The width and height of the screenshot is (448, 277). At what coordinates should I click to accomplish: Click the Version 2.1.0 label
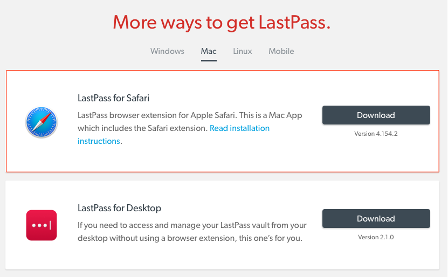376,237
